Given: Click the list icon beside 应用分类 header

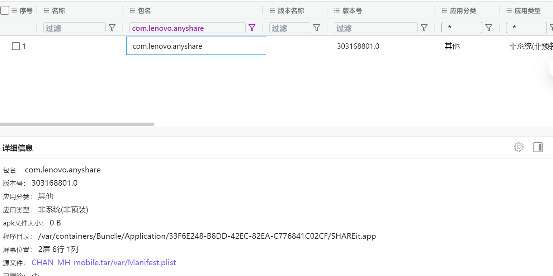Looking at the screenshot, I should point(444,11).
